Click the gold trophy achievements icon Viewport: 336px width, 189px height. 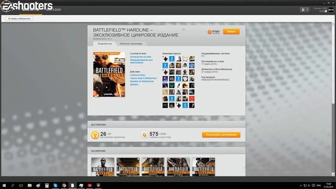pos(95,135)
